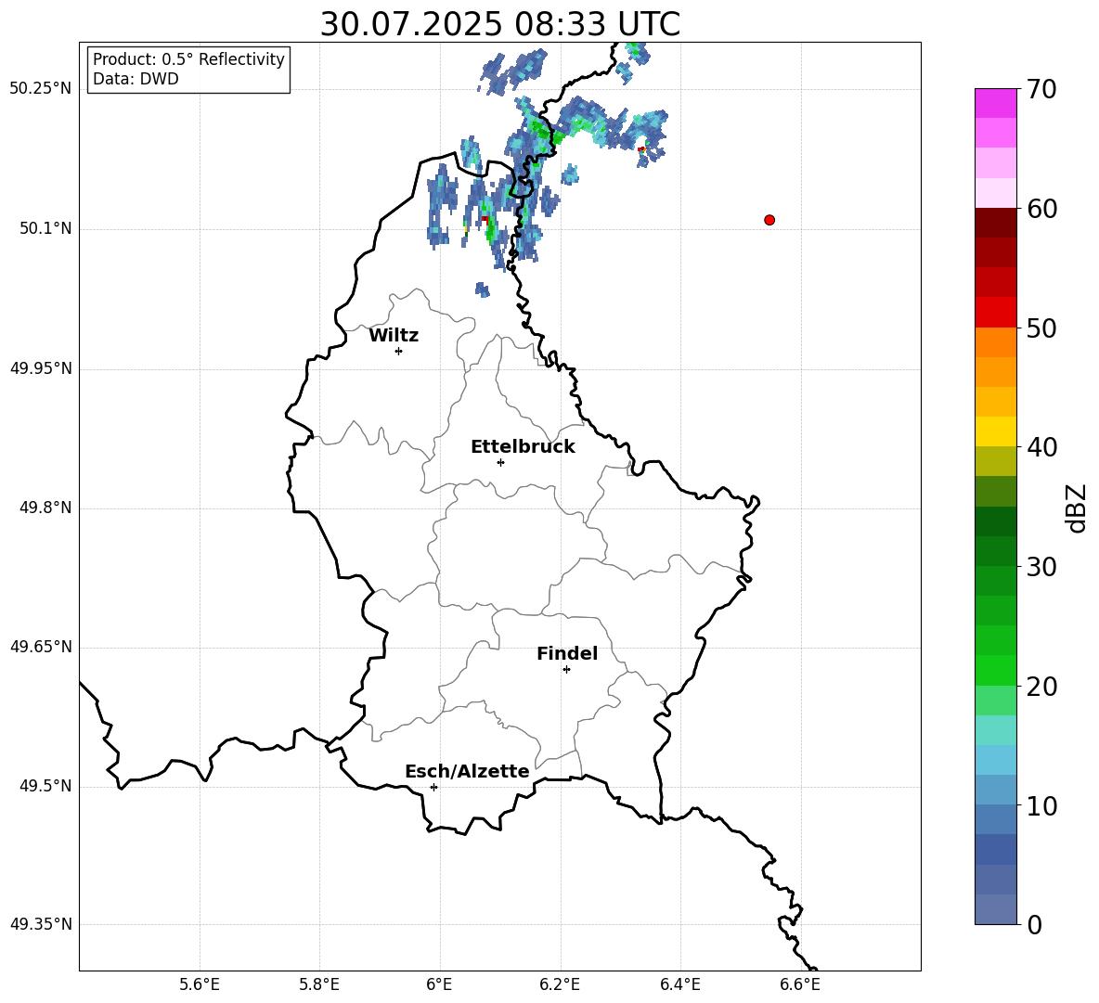1099x1003 pixels.
Task: Click the 49.35°N latitude label
Action: coord(41,924)
